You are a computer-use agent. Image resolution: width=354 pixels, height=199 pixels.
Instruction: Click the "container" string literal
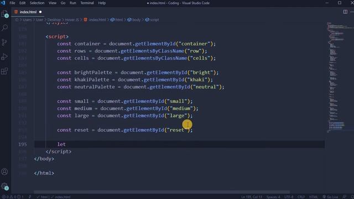click(194, 44)
